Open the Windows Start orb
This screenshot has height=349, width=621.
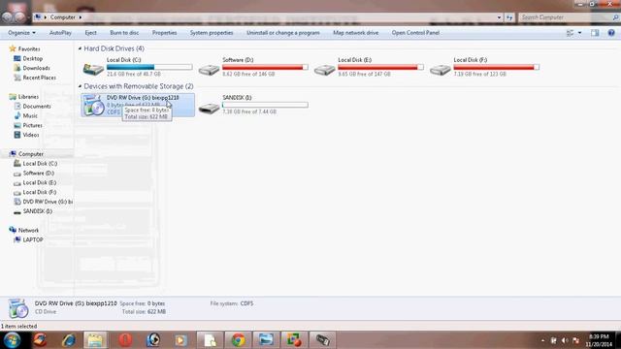tap(12, 340)
